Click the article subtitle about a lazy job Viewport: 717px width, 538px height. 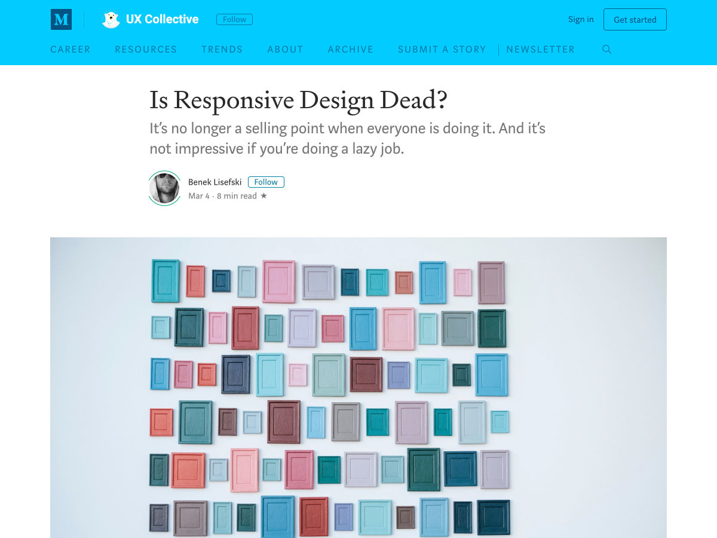tap(347, 138)
